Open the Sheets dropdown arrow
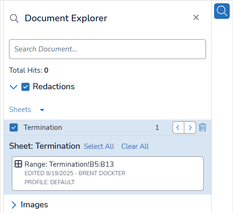This screenshot has width=233, height=213. pyautogui.click(x=42, y=110)
